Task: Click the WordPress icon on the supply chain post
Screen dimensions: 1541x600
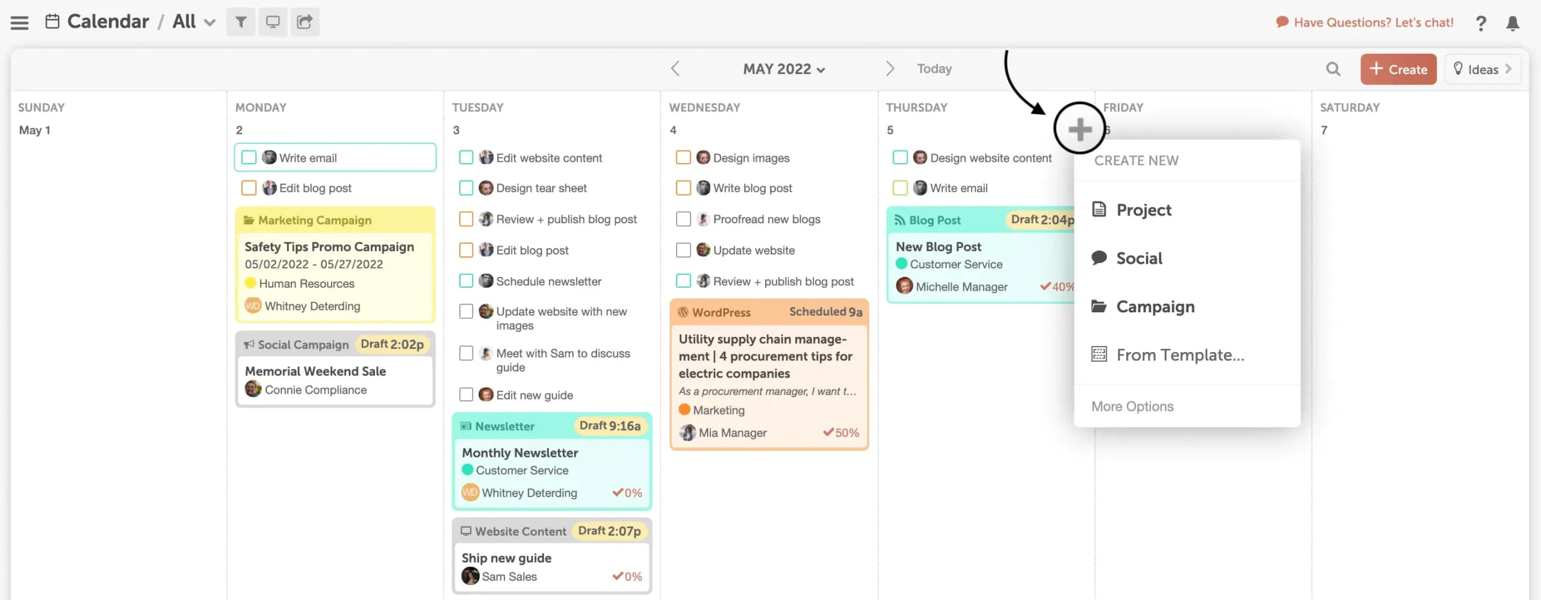Action: (684, 312)
